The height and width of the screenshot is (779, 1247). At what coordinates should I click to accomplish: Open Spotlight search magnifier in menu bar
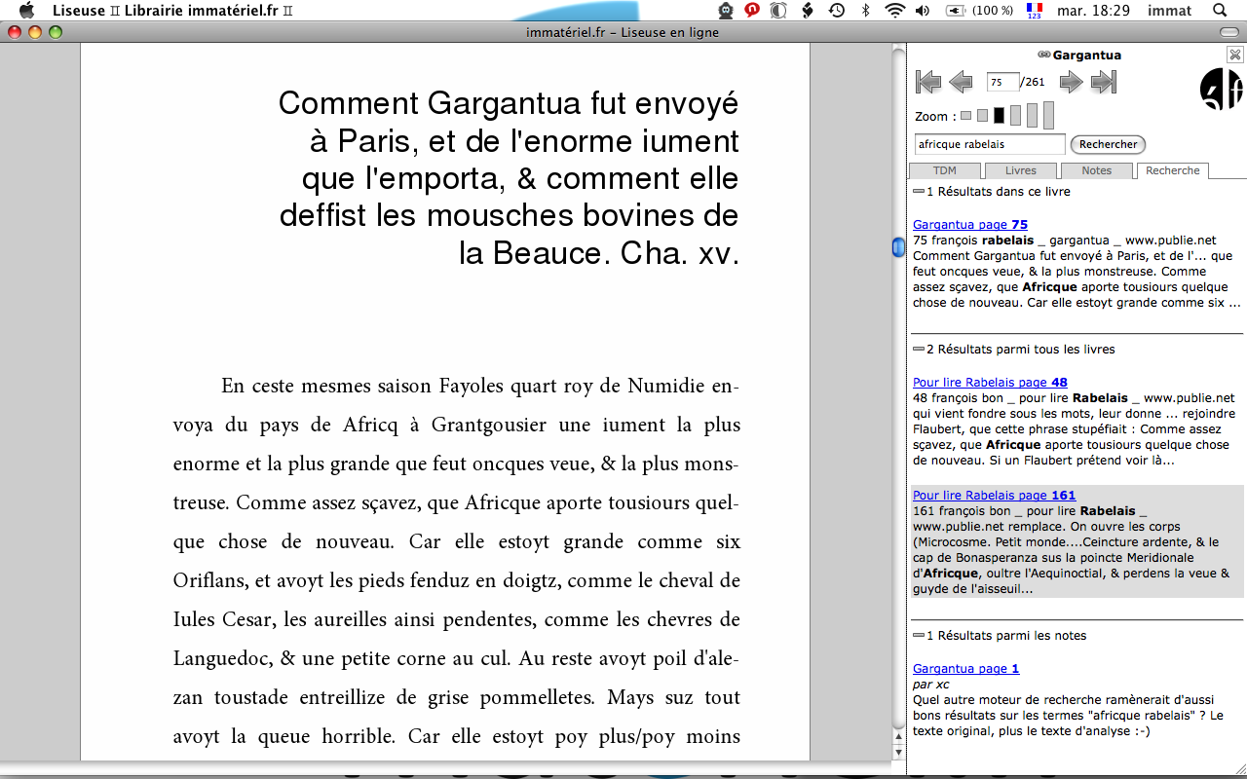pos(1220,11)
